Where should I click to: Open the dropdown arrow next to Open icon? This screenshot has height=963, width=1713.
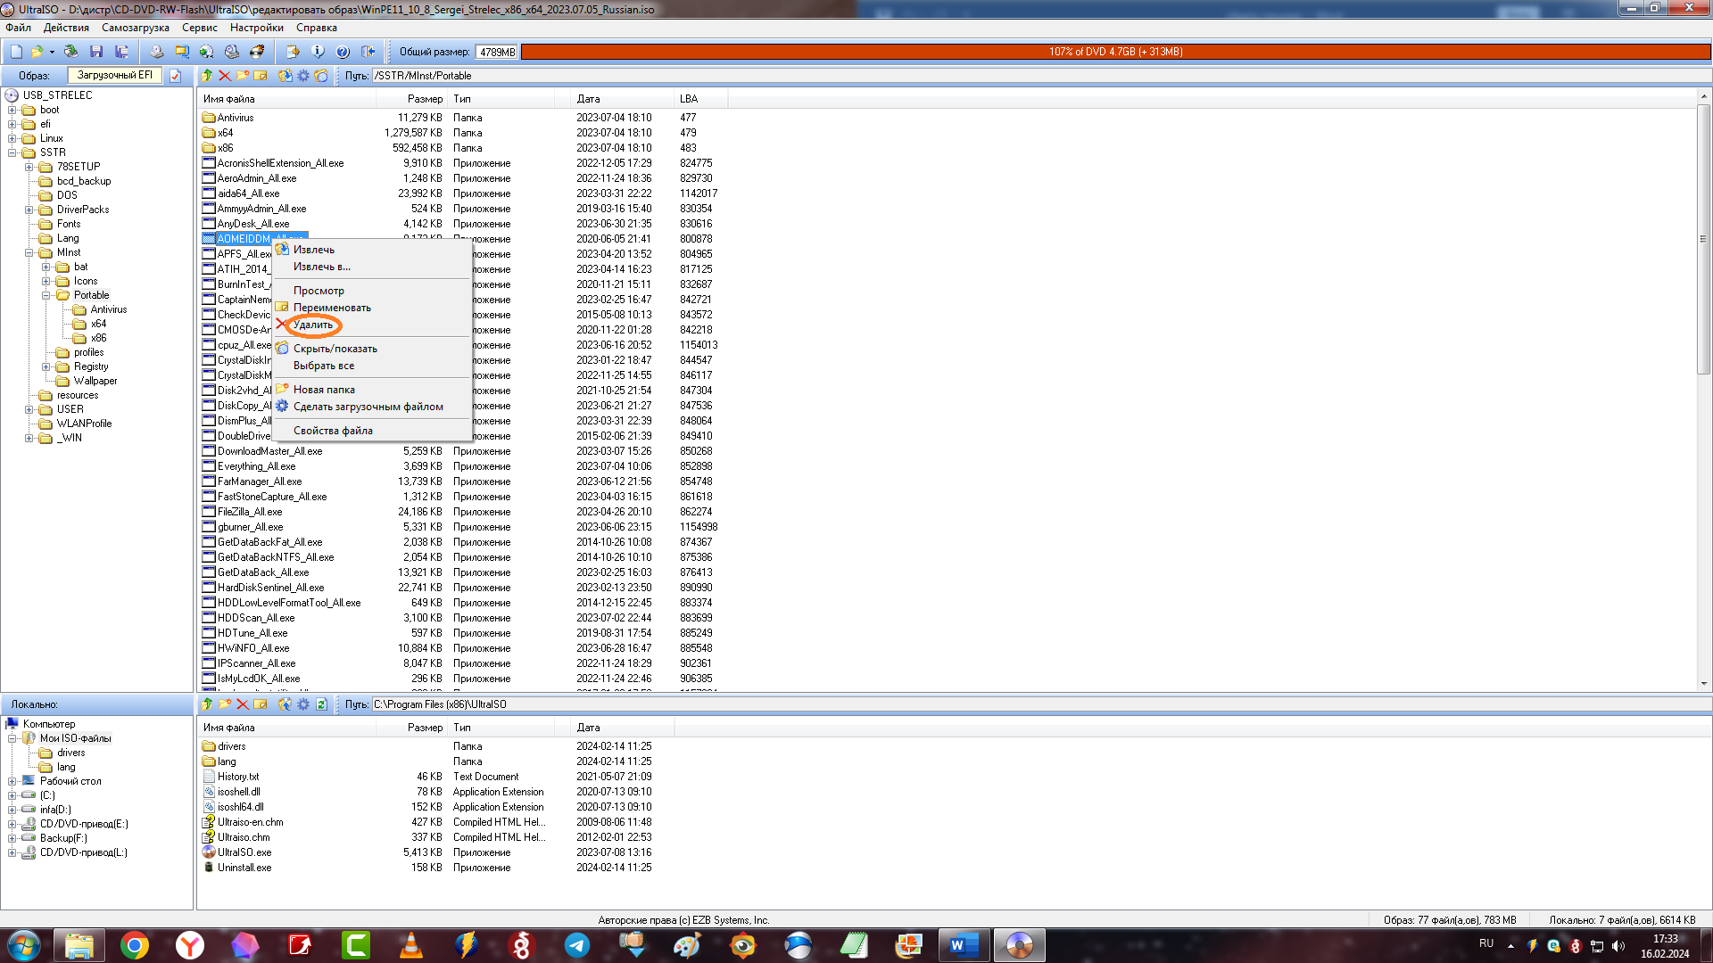click(52, 52)
